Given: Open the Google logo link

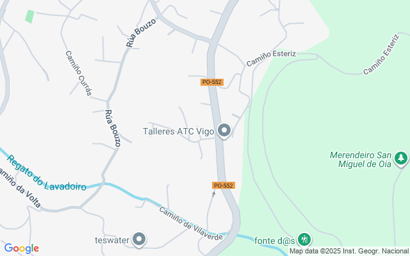Looking at the screenshot, I should (x=21, y=248).
